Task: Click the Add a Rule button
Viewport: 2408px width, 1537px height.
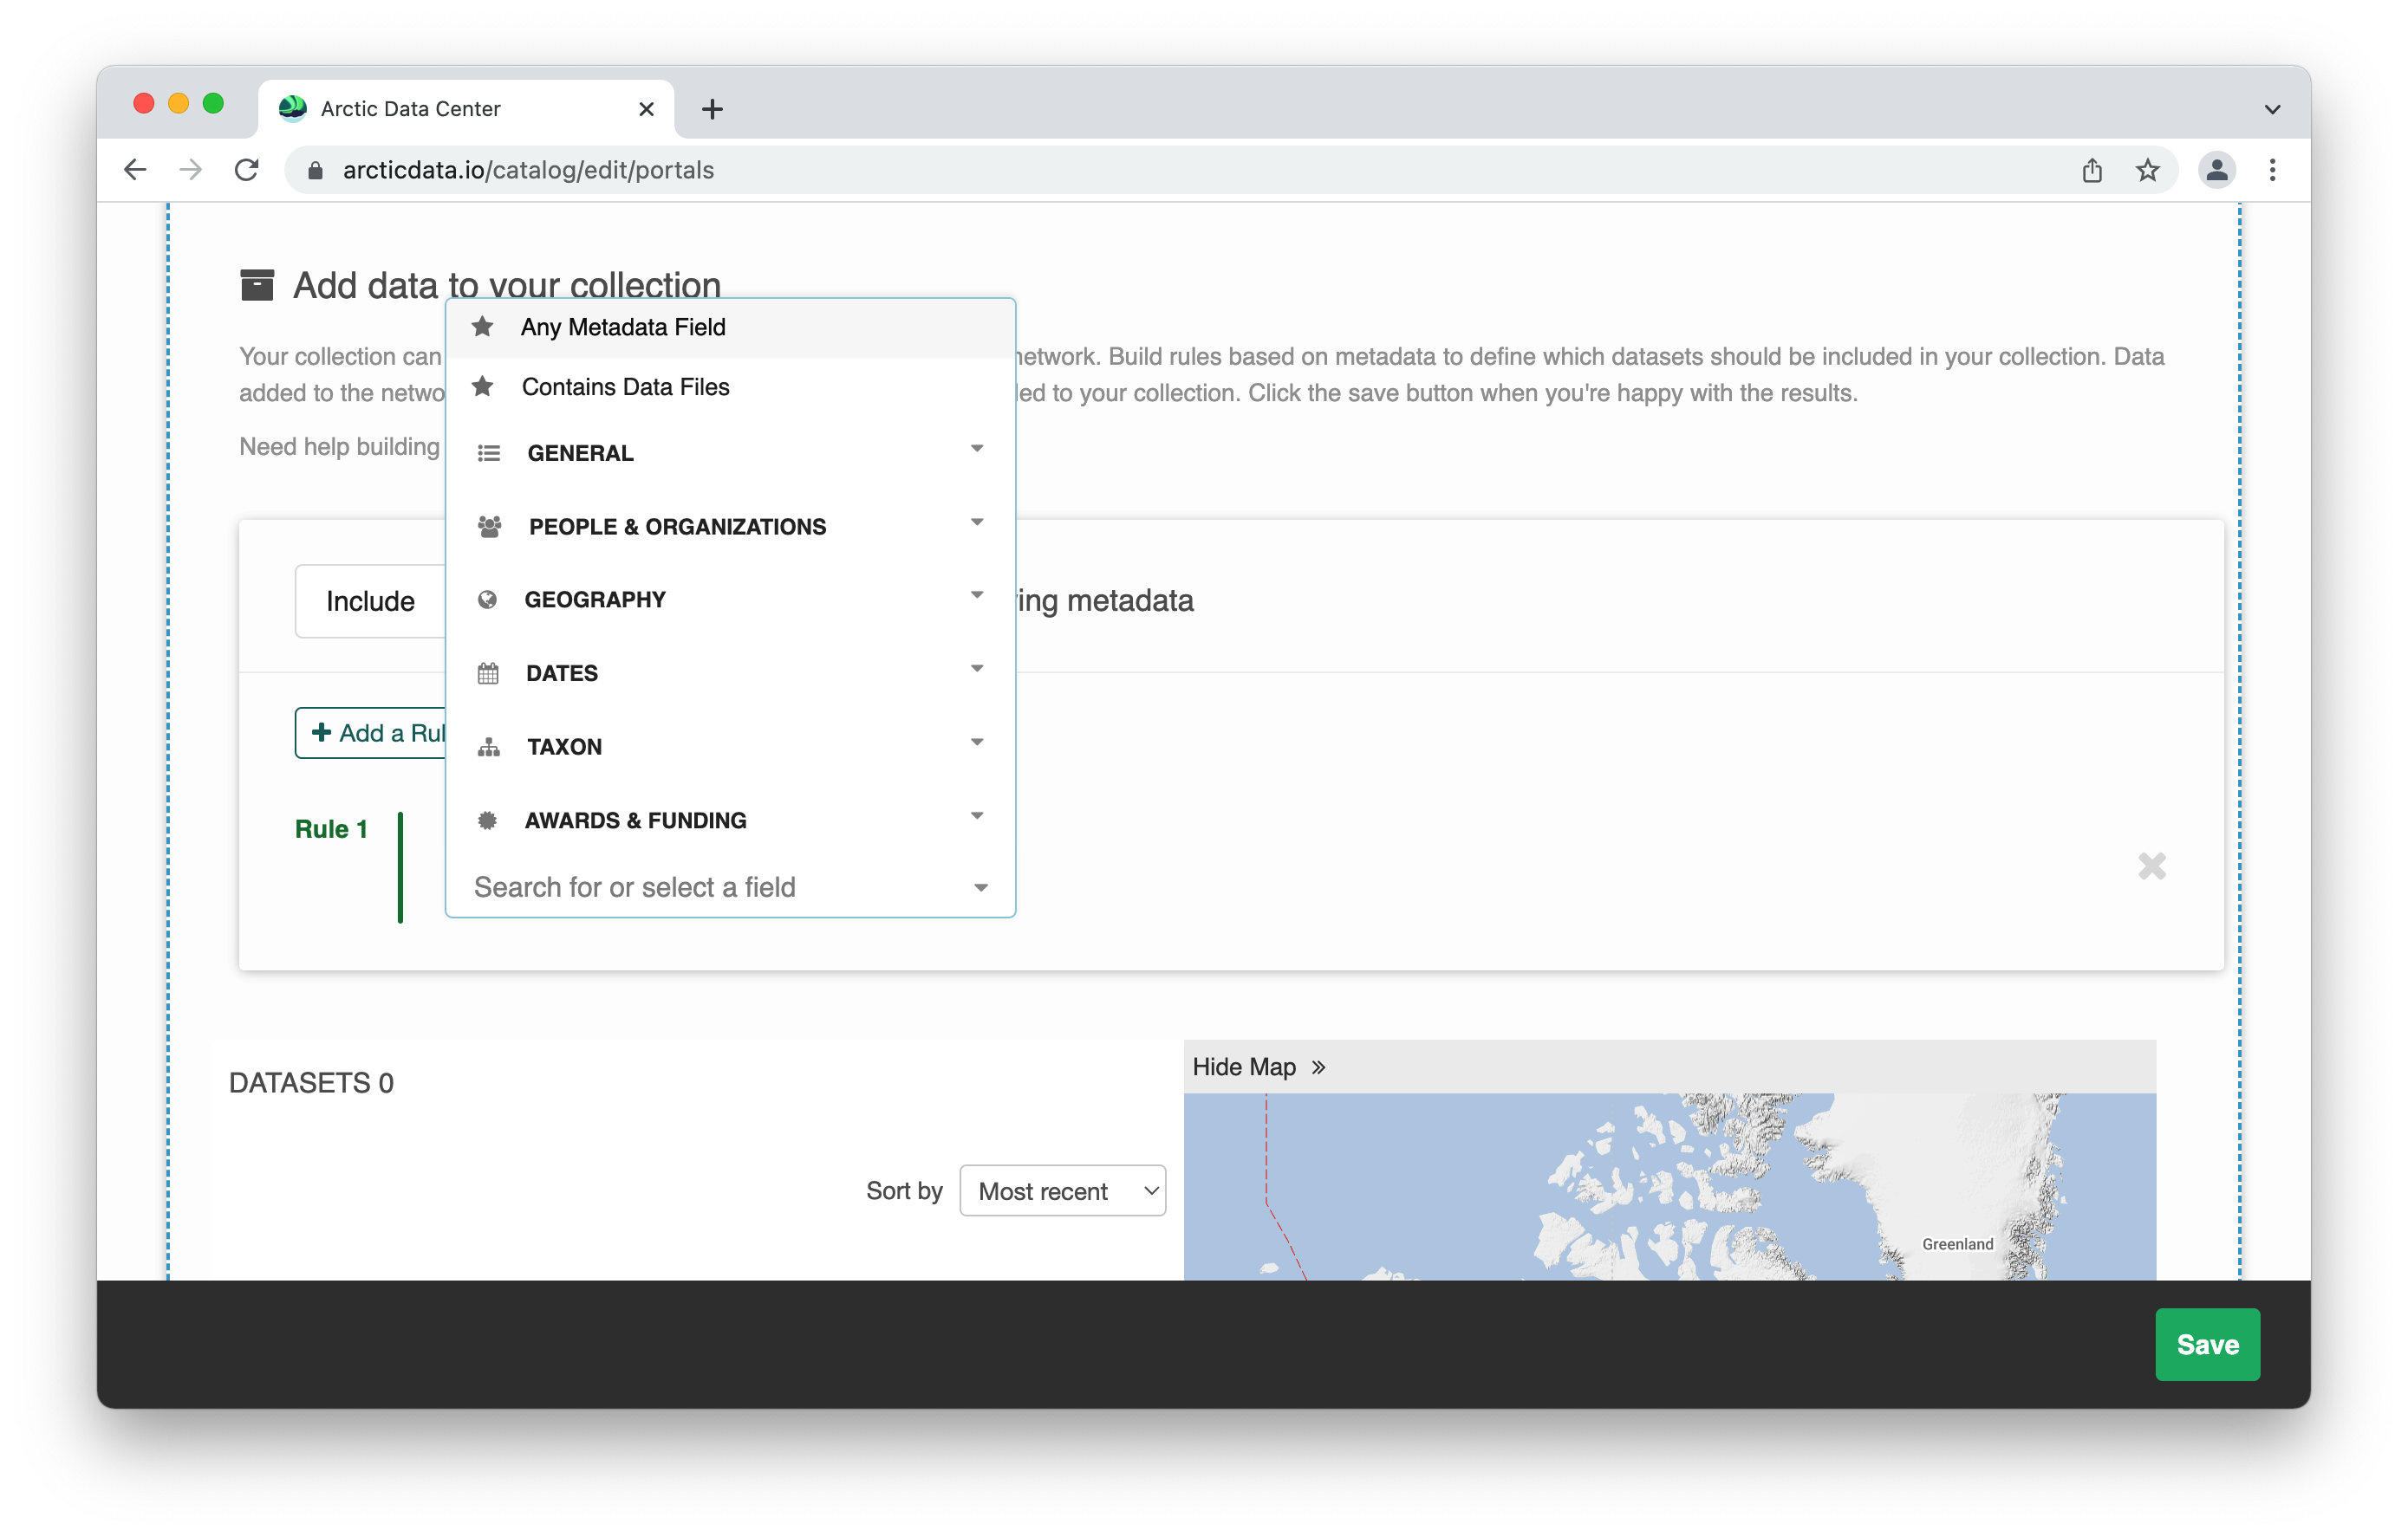Action: [x=372, y=732]
